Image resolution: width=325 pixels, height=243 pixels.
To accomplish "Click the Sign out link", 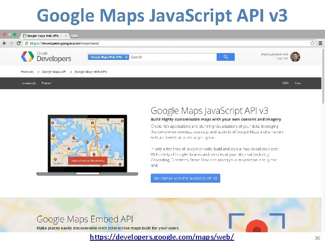I will point(282,58).
